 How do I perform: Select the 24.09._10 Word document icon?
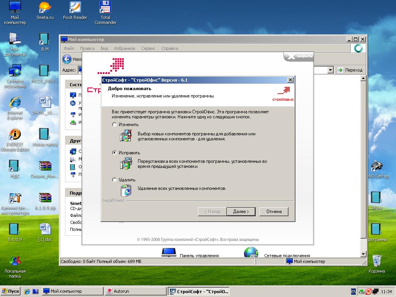(x=45, y=106)
